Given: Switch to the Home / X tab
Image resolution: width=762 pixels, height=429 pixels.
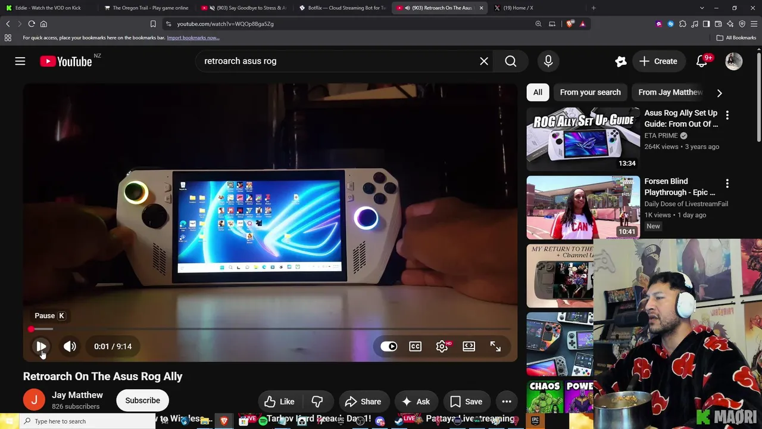Looking at the screenshot, I should (x=535, y=8).
